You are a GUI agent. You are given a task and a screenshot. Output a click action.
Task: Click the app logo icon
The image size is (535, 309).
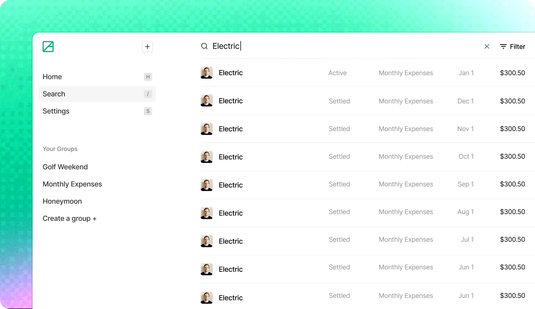(48, 46)
